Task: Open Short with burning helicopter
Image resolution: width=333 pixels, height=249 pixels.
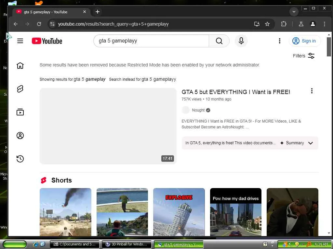Action: (x=65, y=212)
